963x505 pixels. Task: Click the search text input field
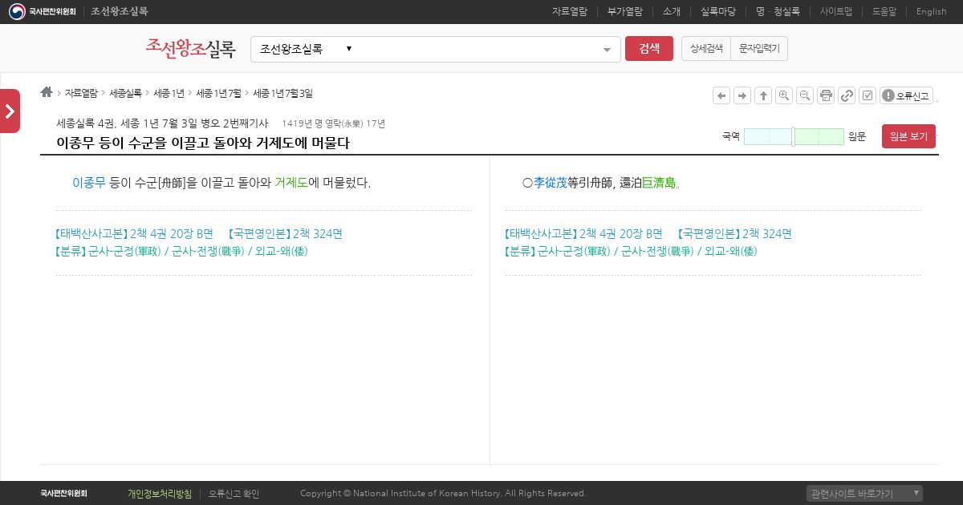point(477,49)
